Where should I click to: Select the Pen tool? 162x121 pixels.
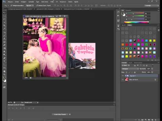(x=4, y=58)
